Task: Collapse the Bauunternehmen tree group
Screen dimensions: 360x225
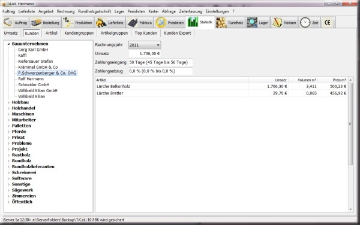Action: coord(8,44)
